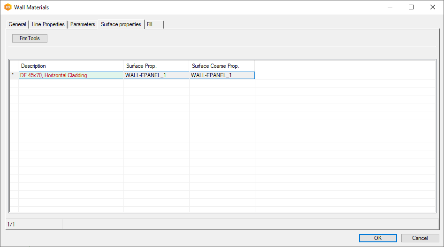Select WALL-EPANEL_1 cell under Surface Prop. column
Screen dimensions: 444x247
click(156, 75)
